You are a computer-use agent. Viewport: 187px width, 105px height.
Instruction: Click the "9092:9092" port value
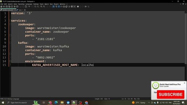point(45,57)
